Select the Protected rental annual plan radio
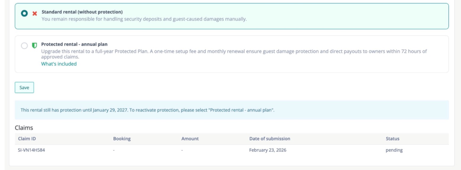 (24, 46)
